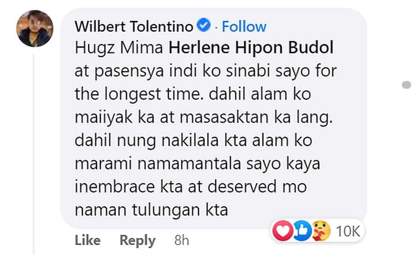Follow Wilbert Tolentino
415x255 pixels.
[x=244, y=26]
